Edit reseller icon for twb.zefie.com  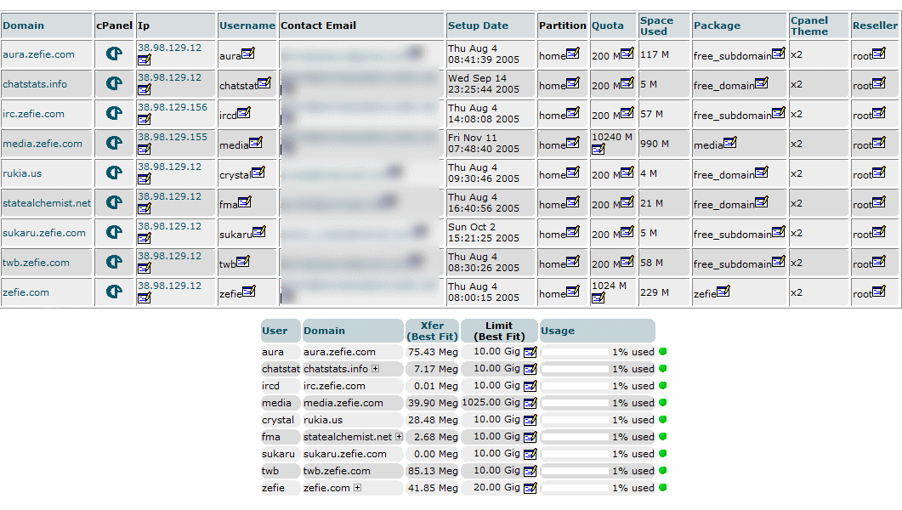coord(878,262)
